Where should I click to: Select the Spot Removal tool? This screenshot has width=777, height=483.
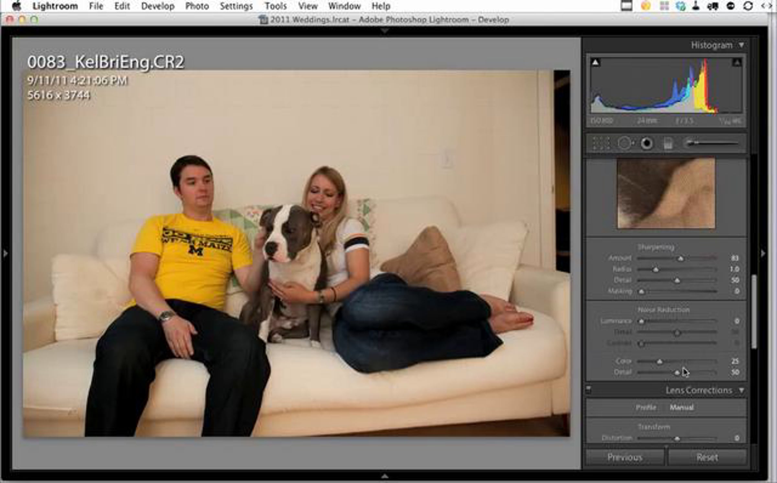click(x=625, y=143)
